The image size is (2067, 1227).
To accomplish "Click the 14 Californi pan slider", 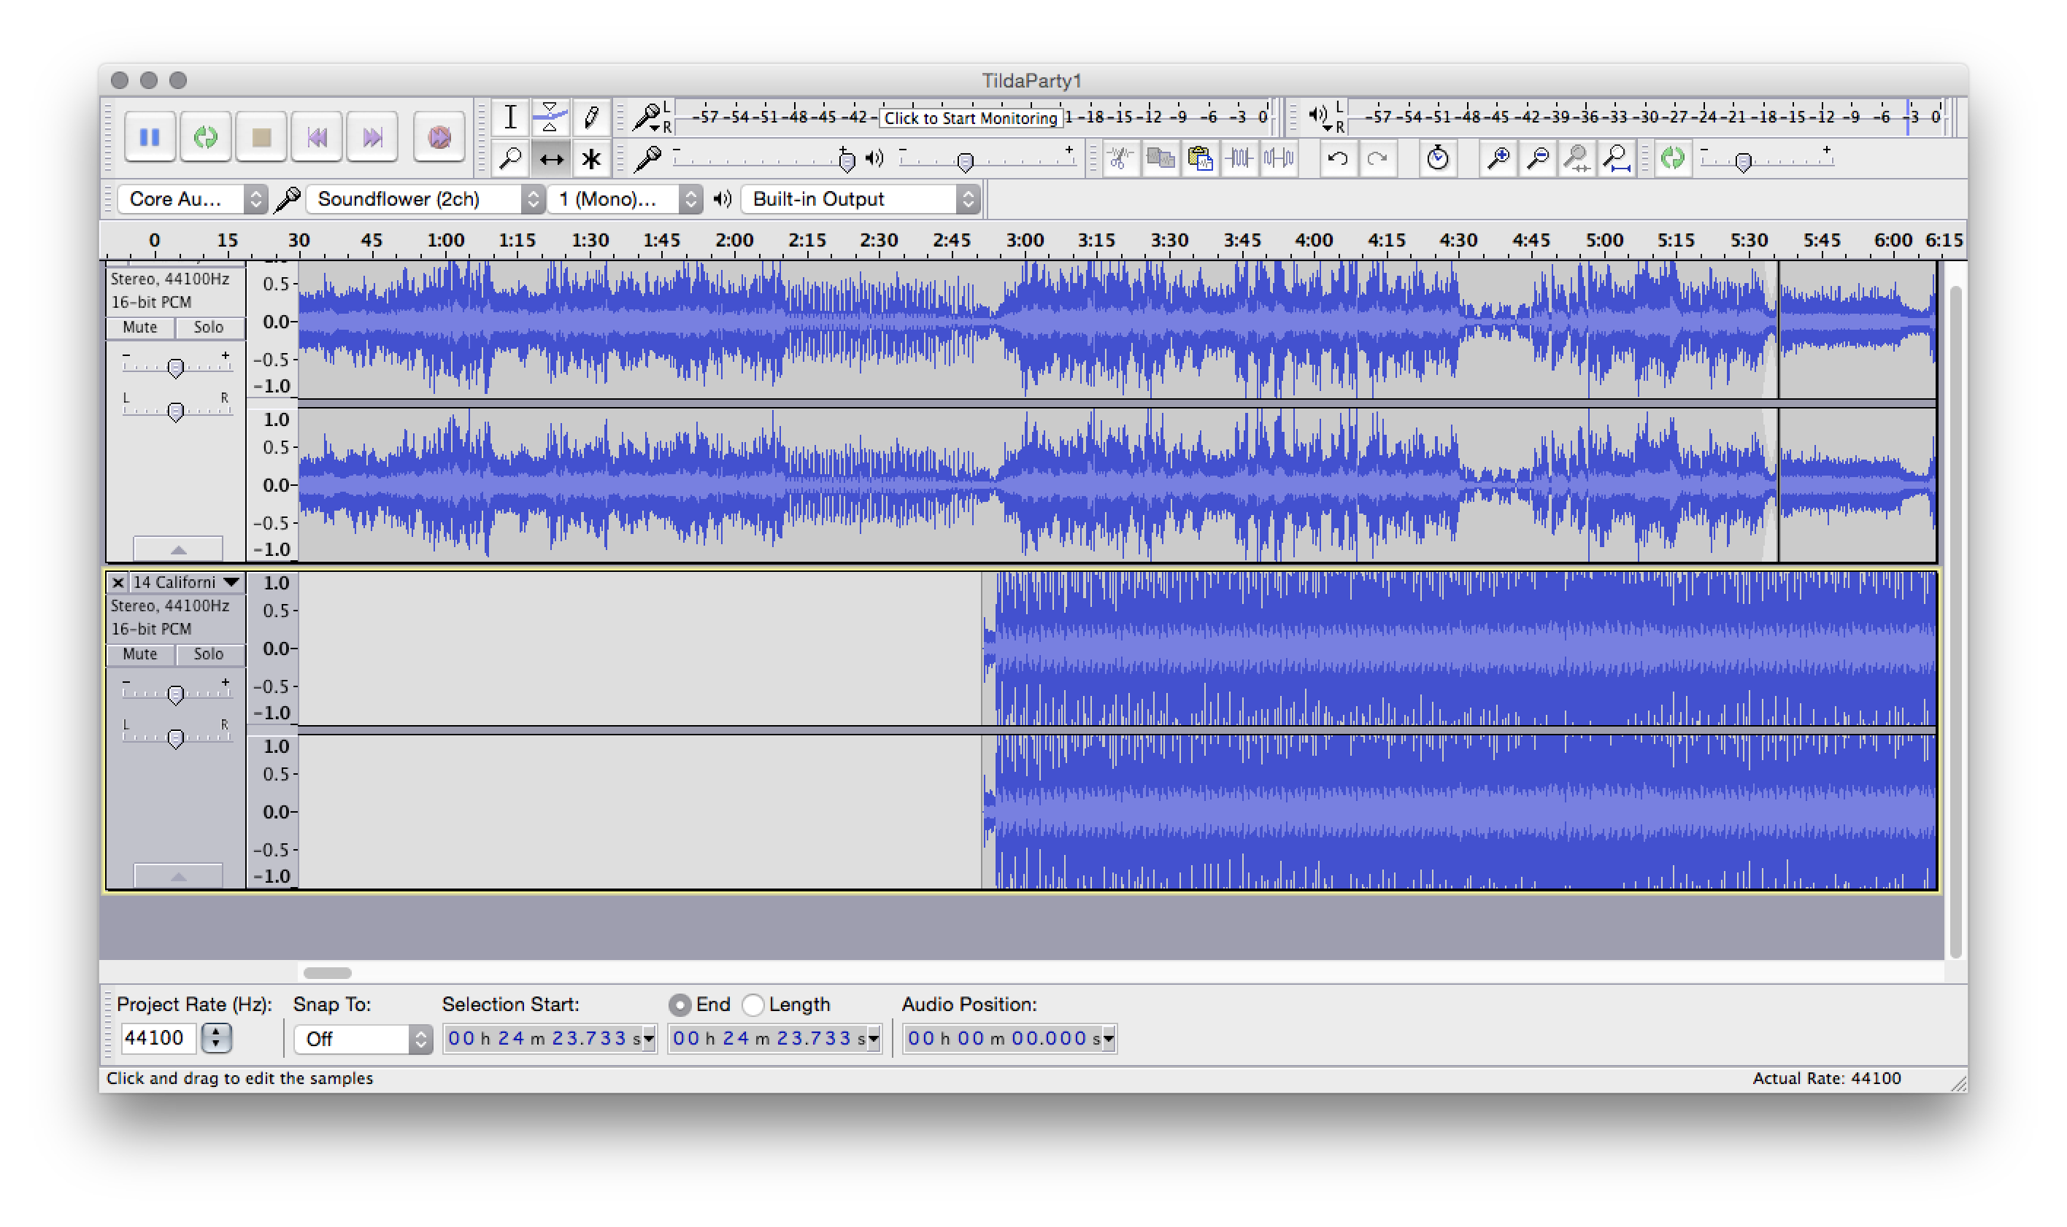I will [175, 737].
